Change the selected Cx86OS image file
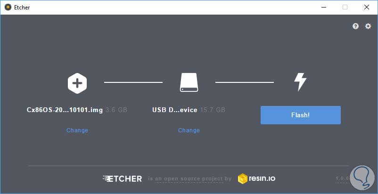The height and width of the screenshot is (194, 378). pos(77,130)
